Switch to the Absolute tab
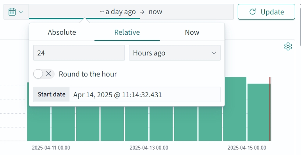 62,32
